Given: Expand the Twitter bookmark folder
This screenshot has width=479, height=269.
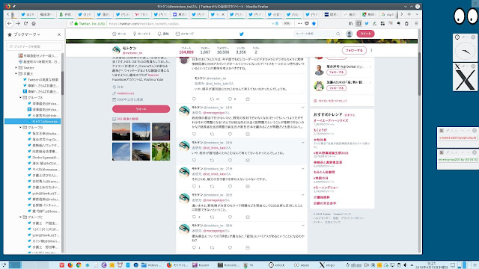Looking at the screenshot, I should pyautogui.click(x=16, y=68).
